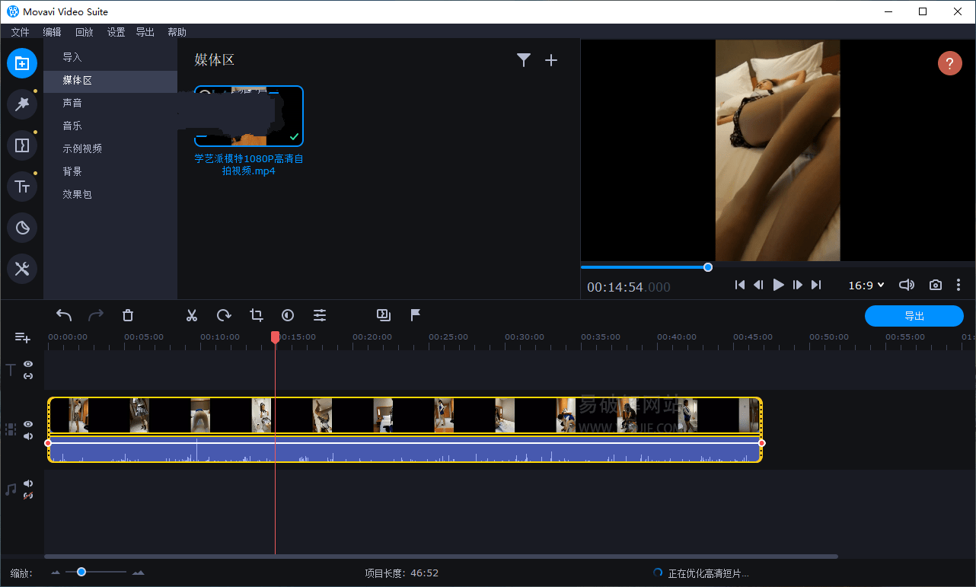976x587 pixels.
Task: Select the audio waveform clip on timeline
Action: 404,449
